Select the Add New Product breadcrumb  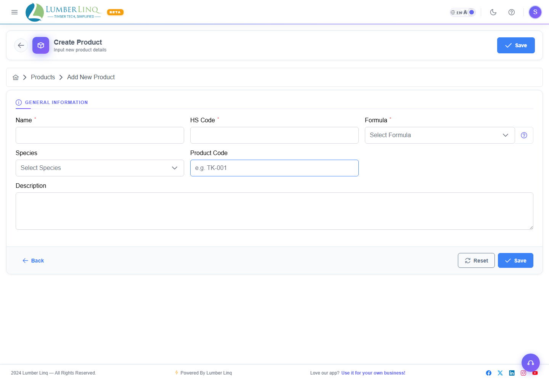click(91, 77)
